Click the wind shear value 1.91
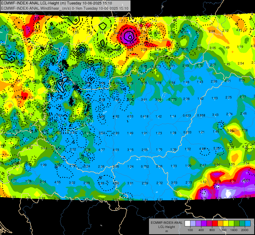Image resolution: width=255 pixels, height=235 pixels. click(144, 133)
